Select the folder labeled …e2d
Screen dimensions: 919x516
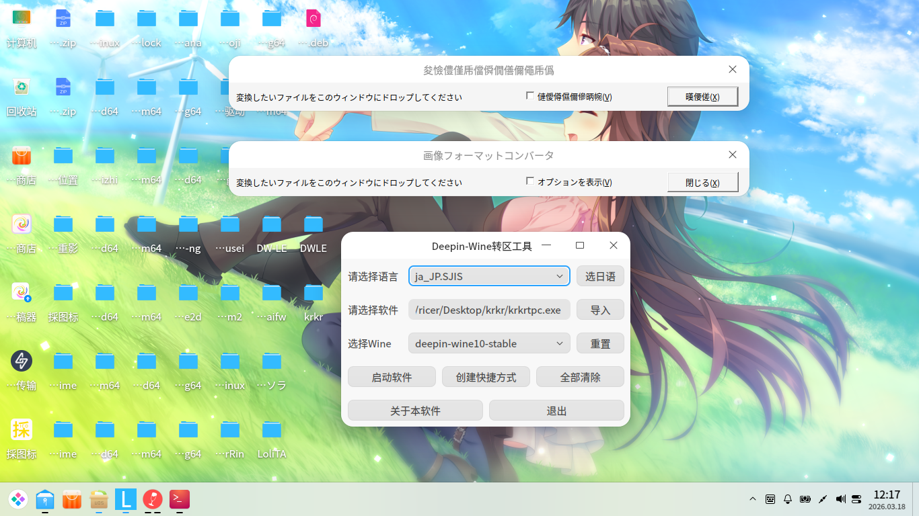[188, 292]
